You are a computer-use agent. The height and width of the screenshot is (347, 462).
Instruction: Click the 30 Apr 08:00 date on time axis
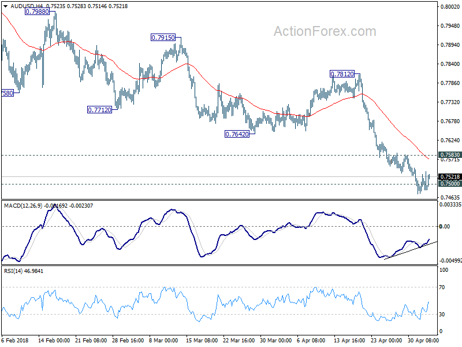(x=423, y=340)
